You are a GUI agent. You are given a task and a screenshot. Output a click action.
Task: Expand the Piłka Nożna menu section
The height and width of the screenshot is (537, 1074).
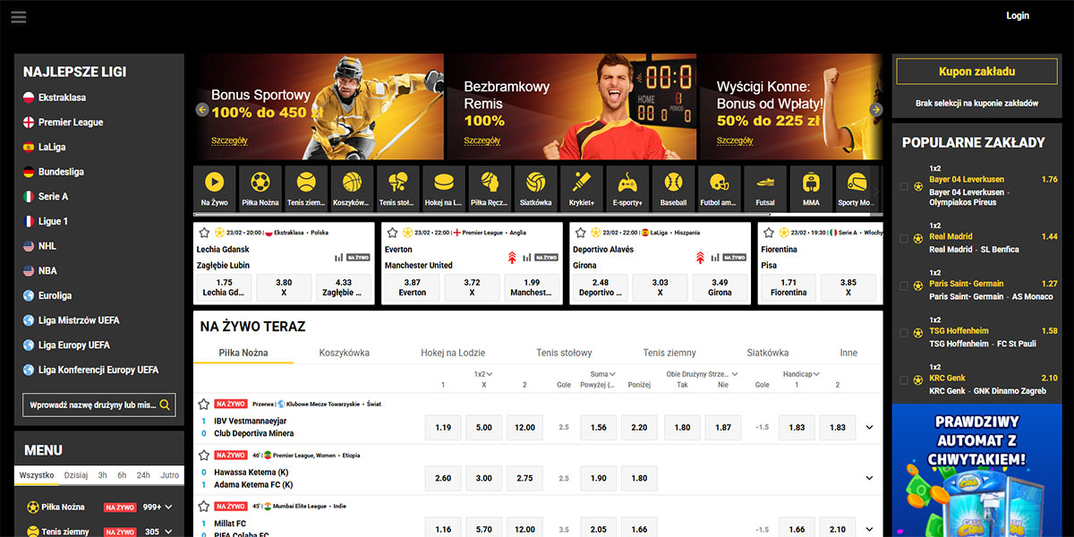[168, 507]
